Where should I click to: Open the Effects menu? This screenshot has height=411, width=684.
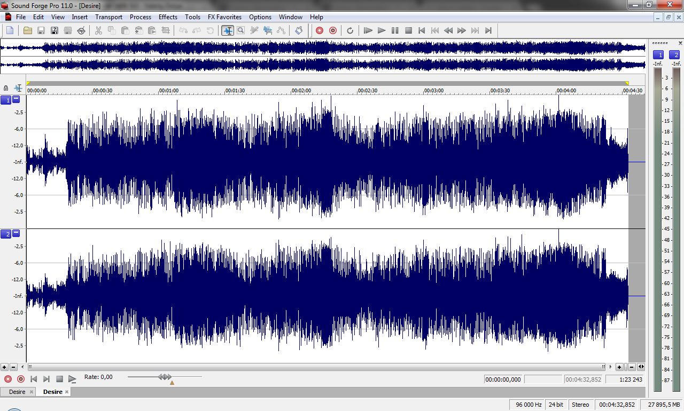[168, 17]
